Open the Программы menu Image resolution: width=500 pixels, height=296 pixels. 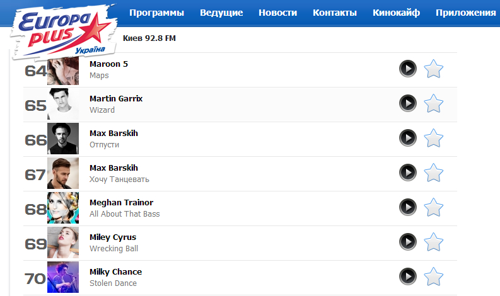coord(156,13)
